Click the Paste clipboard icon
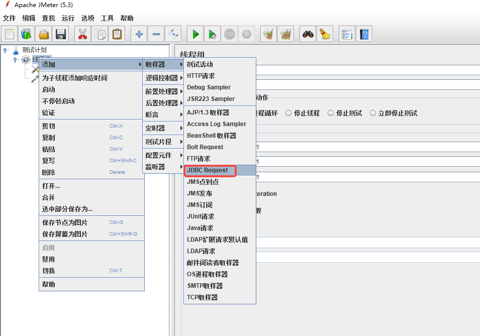The width and height of the screenshot is (480, 336). click(117, 34)
